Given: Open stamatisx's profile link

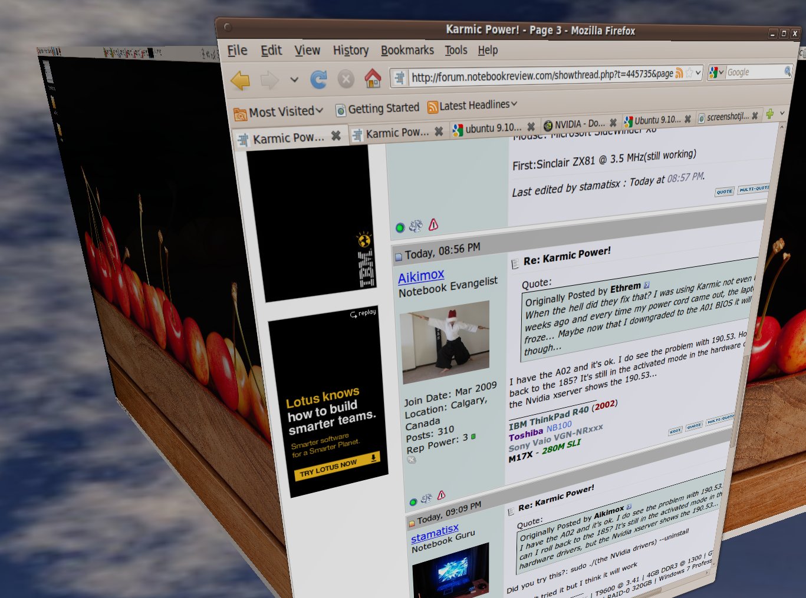Looking at the screenshot, I should pyautogui.click(x=435, y=534).
